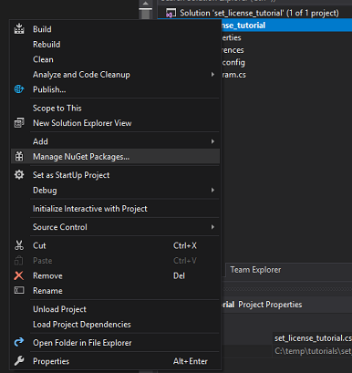Image resolution: width=352 pixels, height=373 pixels.
Task: Click the set_license_tutorial.cs property value
Action: click(x=313, y=338)
